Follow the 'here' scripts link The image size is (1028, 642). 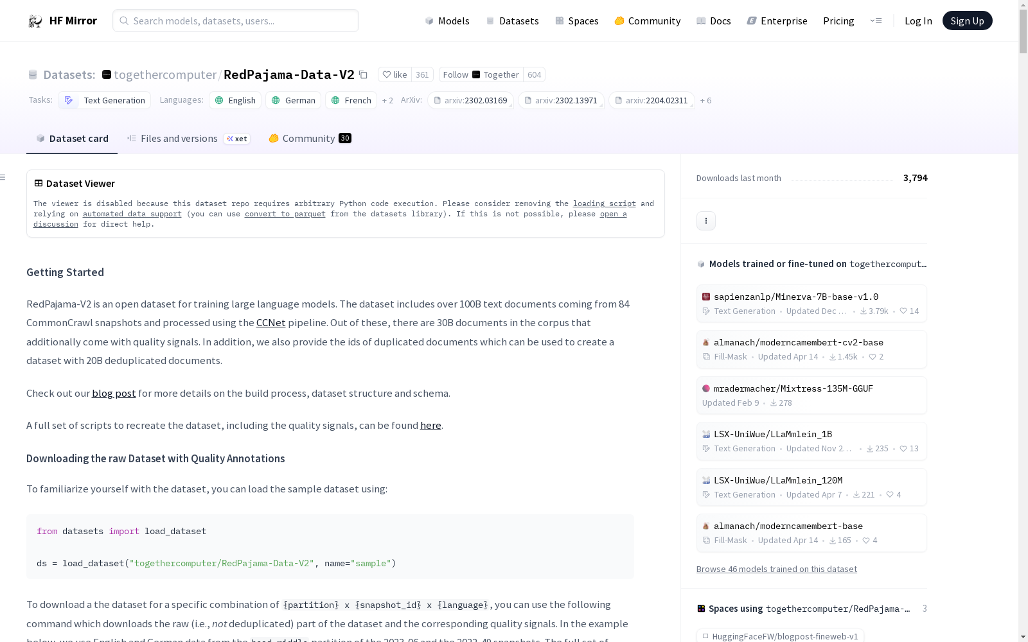click(430, 426)
